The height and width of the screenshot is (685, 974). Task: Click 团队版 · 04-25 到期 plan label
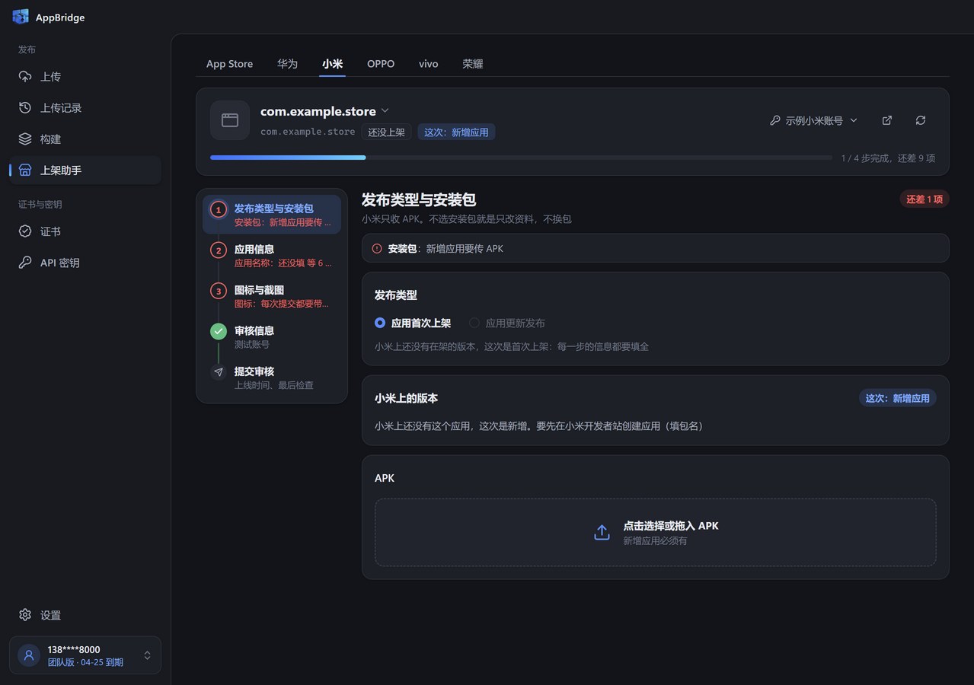pyautogui.click(x=85, y=662)
